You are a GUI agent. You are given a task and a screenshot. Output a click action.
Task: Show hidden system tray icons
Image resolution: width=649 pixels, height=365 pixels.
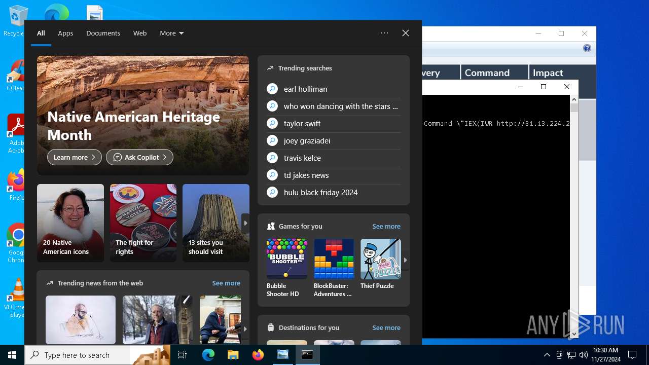[x=547, y=355]
